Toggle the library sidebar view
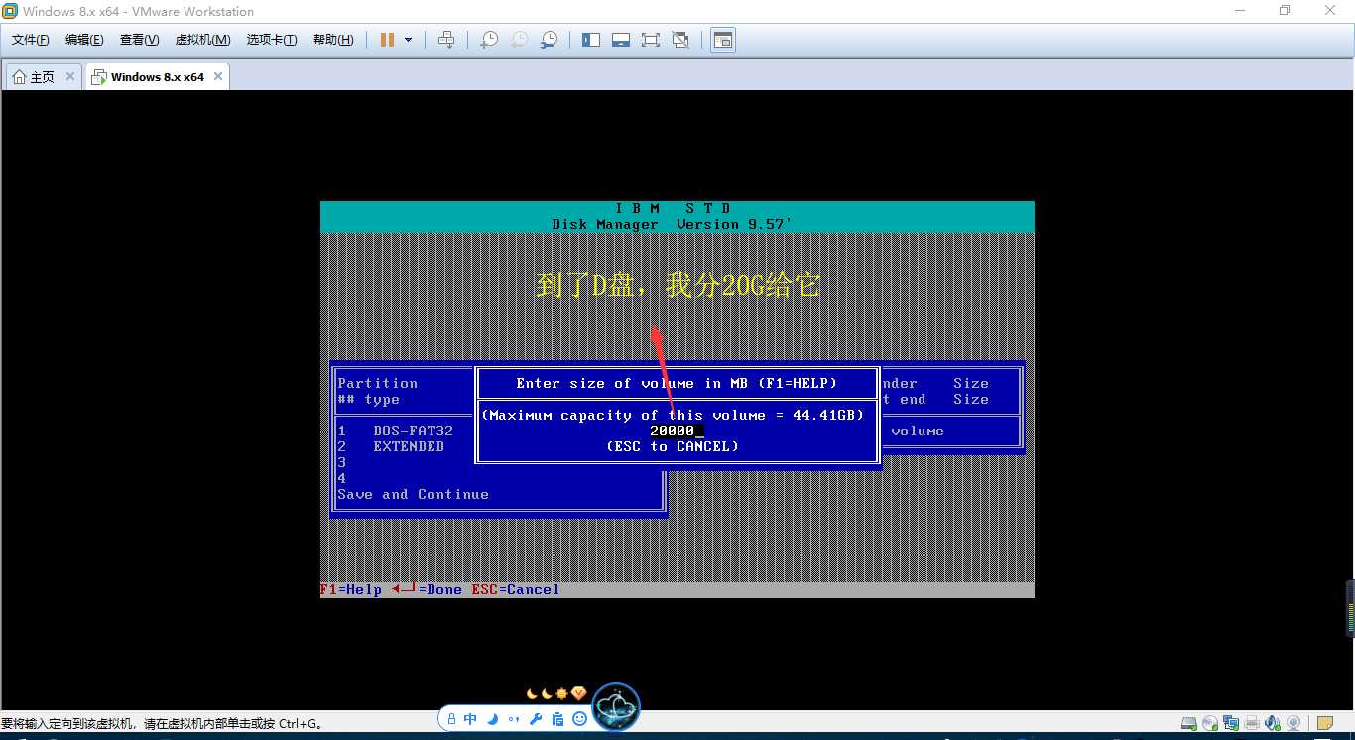 click(x=591, y=40)
